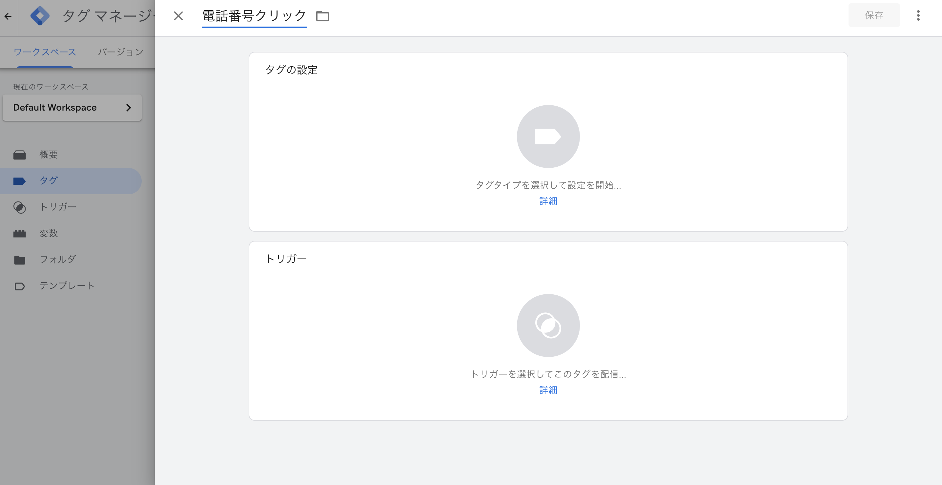Open フォルダ (Folders) in the sidebar

coord(58,259)
